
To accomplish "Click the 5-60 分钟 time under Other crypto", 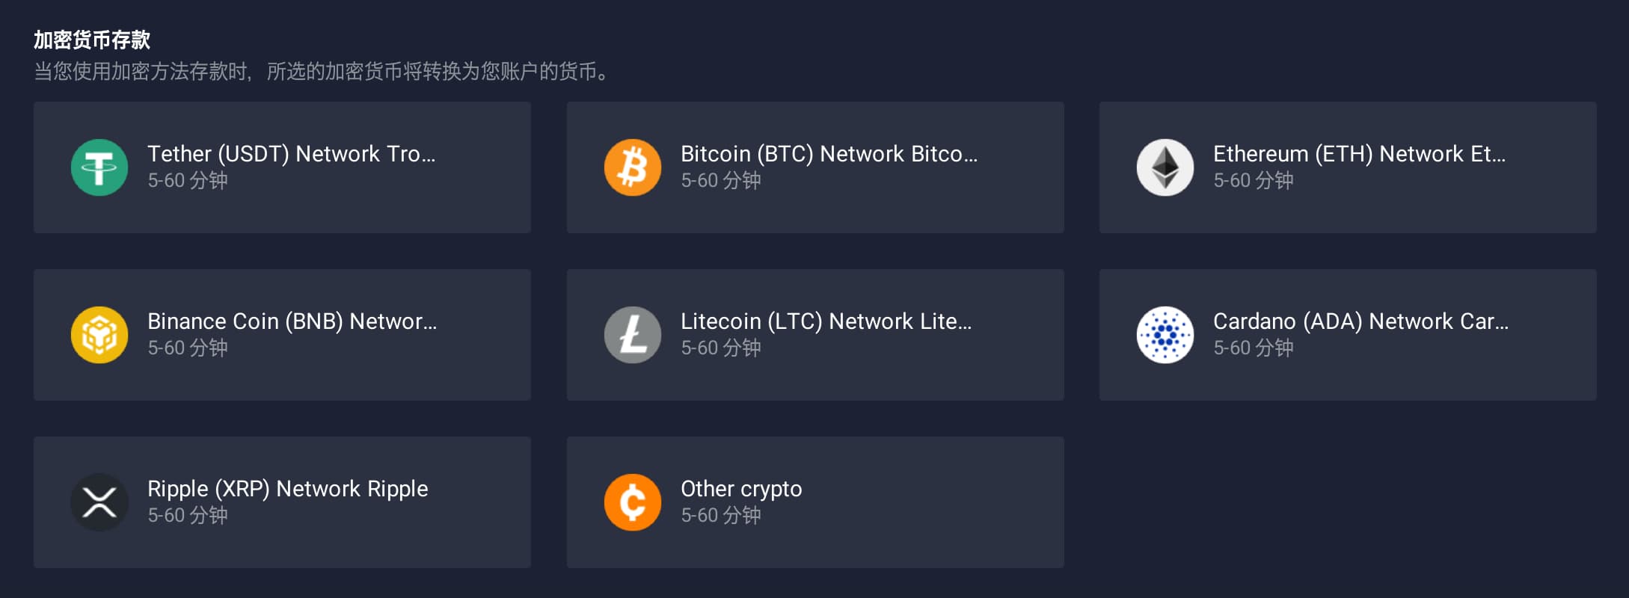I will 721,515.
